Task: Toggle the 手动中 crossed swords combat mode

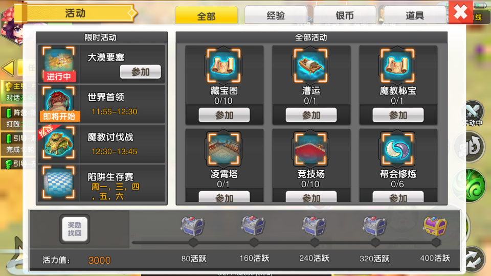Action: click(473, 112)
